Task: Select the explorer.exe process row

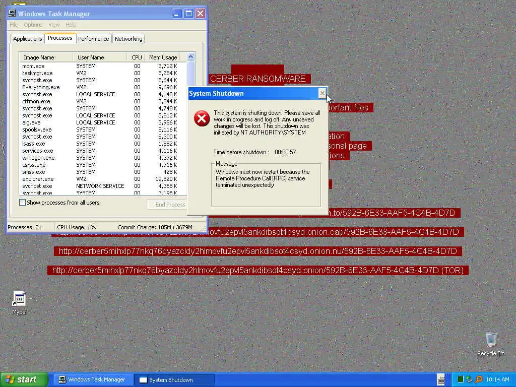Action: coord(103,179)
